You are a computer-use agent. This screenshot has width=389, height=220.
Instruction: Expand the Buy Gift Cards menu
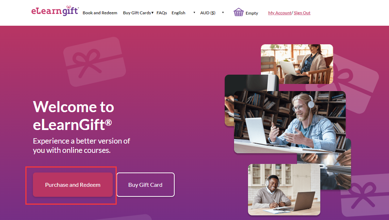[x=138, y=13]
